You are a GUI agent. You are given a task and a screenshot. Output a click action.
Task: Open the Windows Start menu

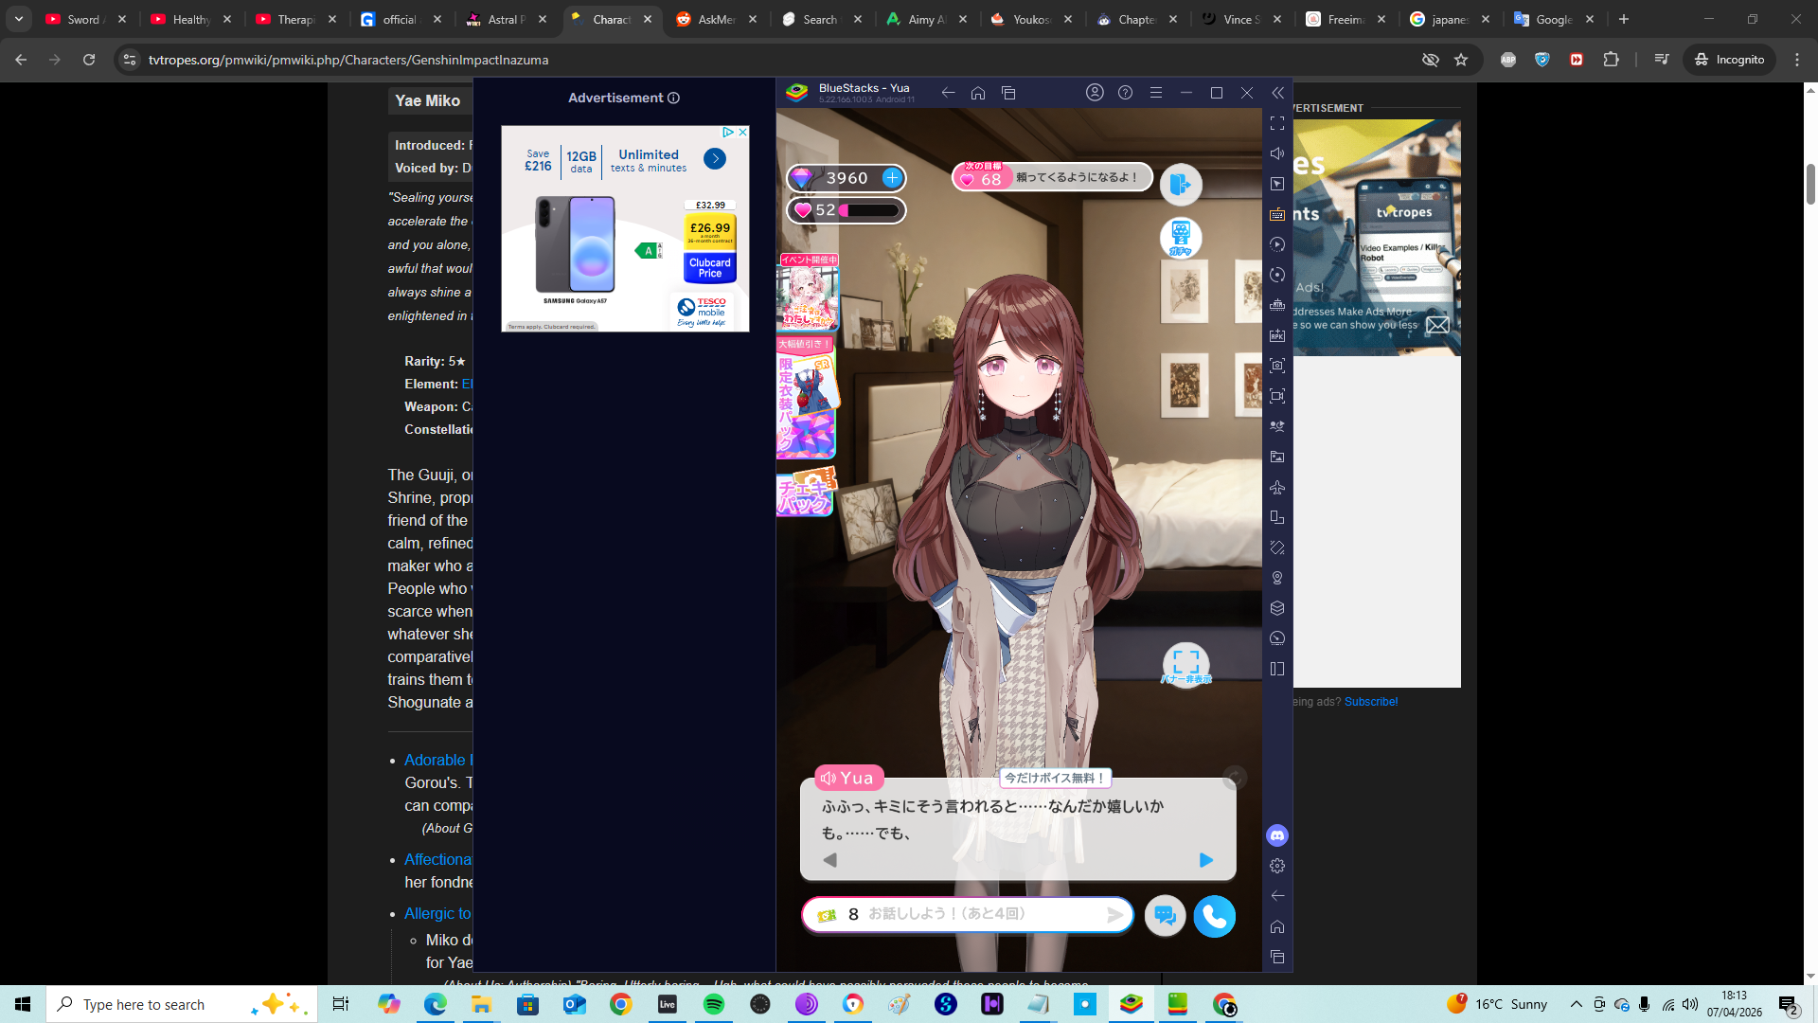coord(23,1004)
